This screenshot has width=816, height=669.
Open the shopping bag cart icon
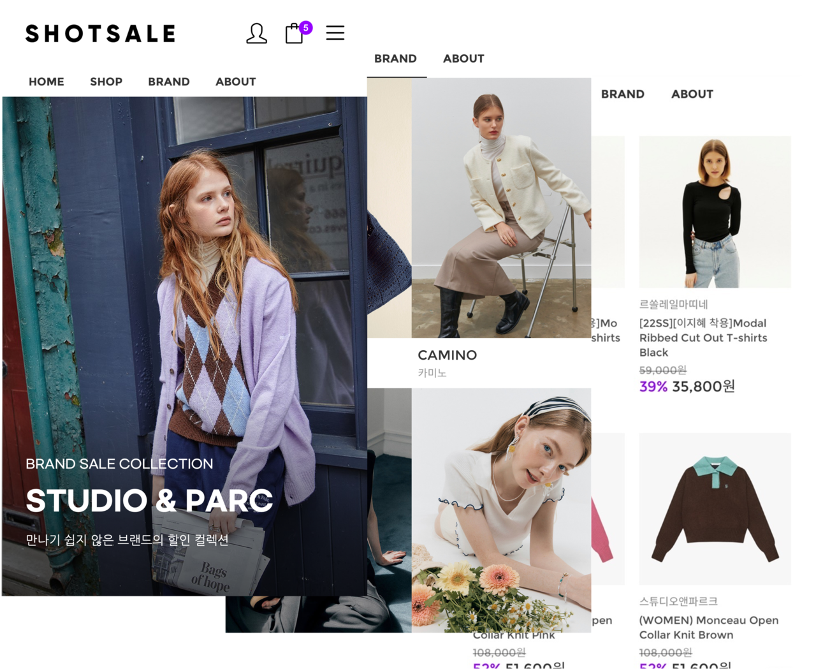tap(294, 33)
